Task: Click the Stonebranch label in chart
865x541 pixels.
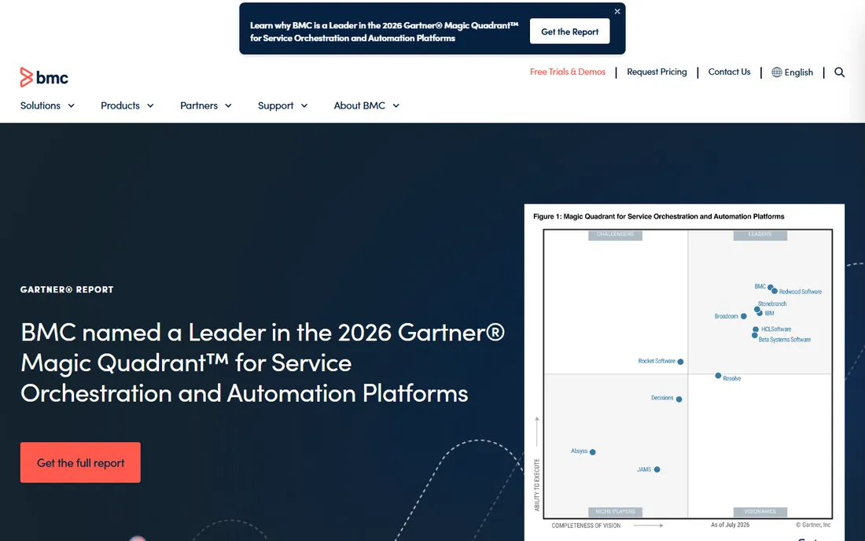Action: [x=771, y=304]
